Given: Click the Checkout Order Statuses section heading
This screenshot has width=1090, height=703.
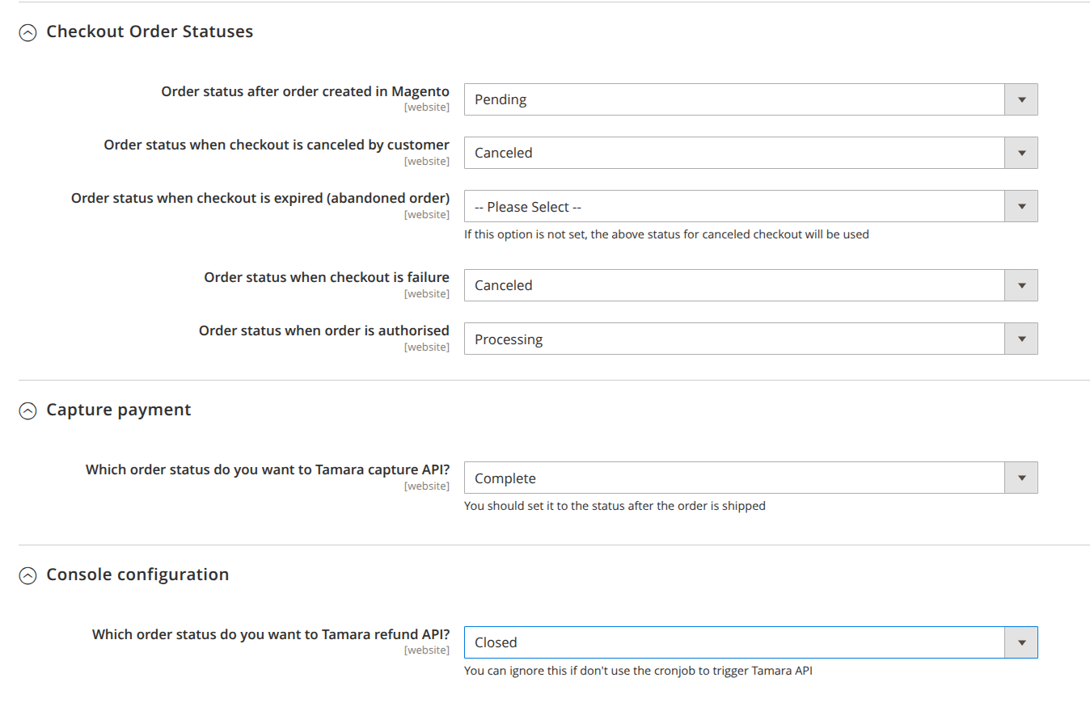Looking at the screenshot, I should point(150,32).
